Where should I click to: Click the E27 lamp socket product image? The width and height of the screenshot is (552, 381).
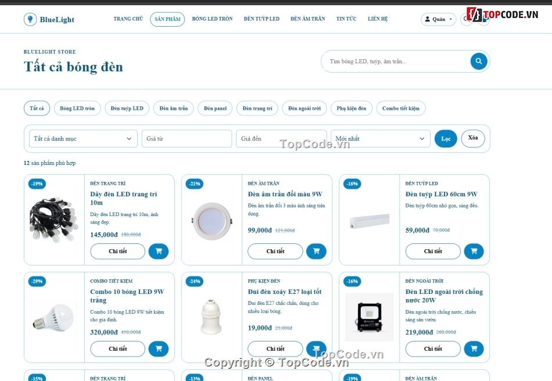click(212, 317)
